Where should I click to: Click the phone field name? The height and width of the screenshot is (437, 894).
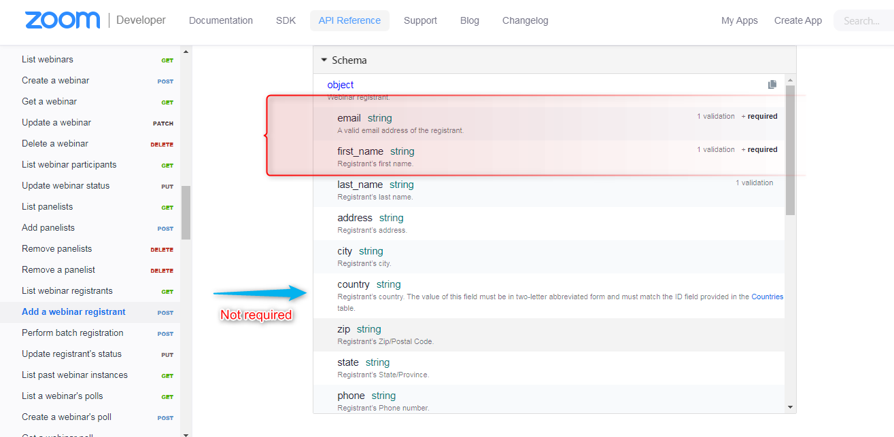(351, 396)
